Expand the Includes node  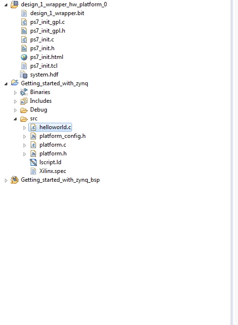tap(15, 101)
